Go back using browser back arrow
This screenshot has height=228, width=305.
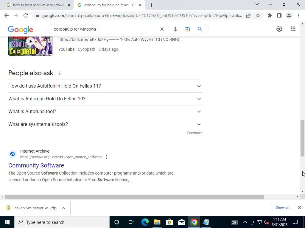(7, 15)
